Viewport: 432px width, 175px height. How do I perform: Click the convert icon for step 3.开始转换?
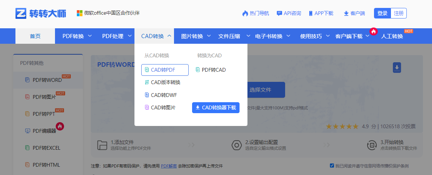[372, 145]
